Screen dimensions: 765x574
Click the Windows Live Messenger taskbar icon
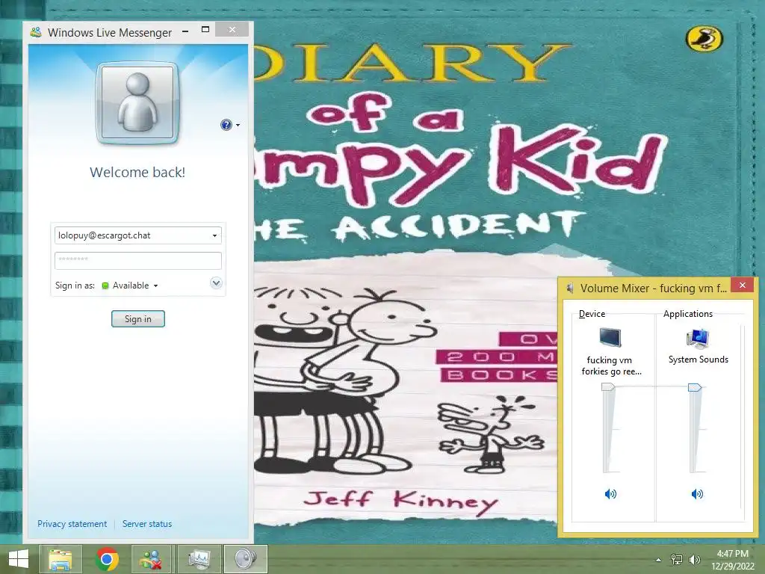(x=151, y=559)
